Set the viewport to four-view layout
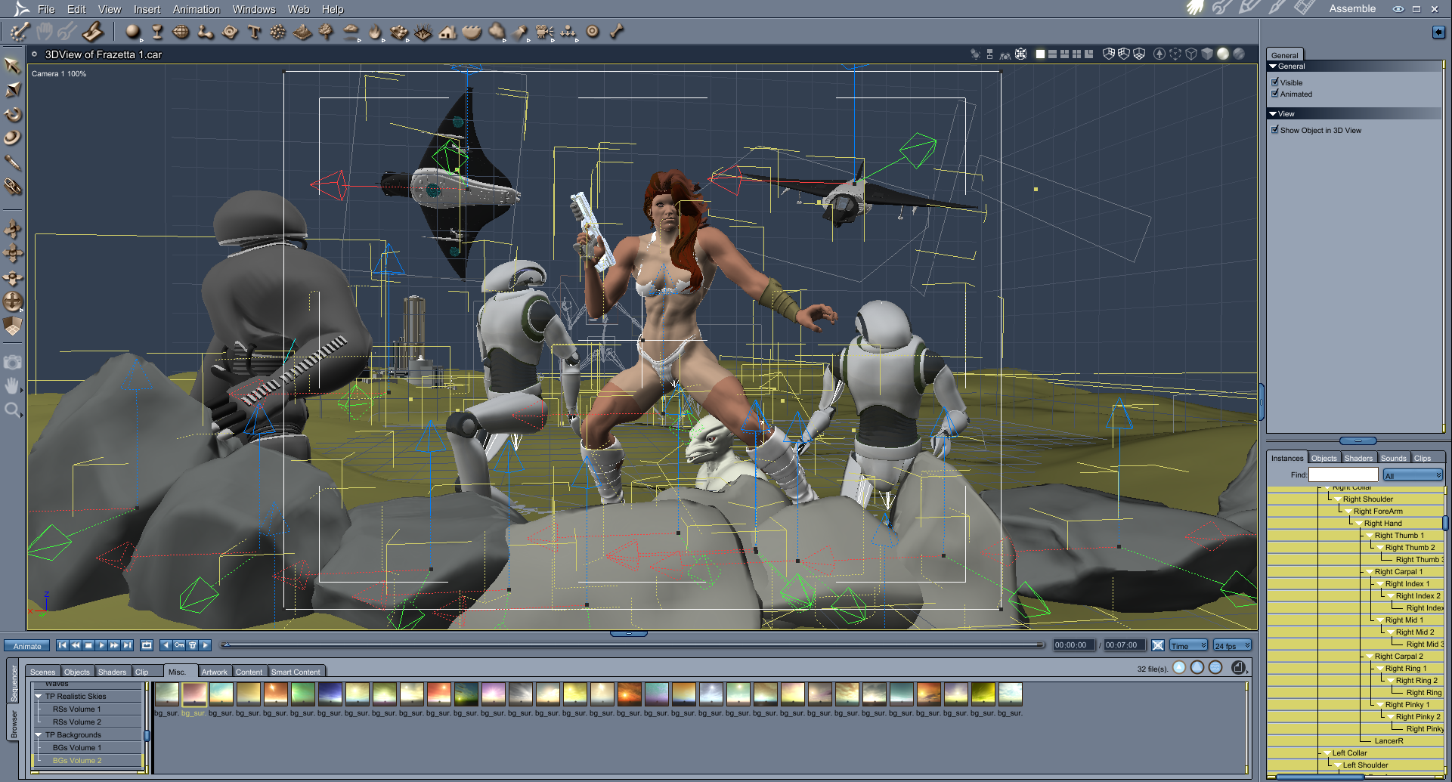The image size is (1452, 782). (x=1076, y=54)
